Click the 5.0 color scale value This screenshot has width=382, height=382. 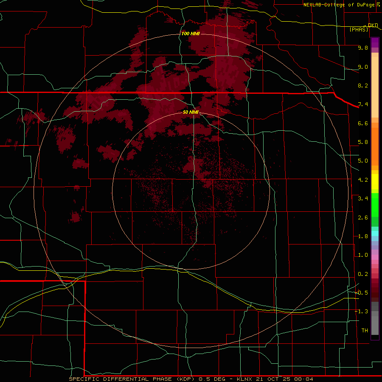pos(362,161)
